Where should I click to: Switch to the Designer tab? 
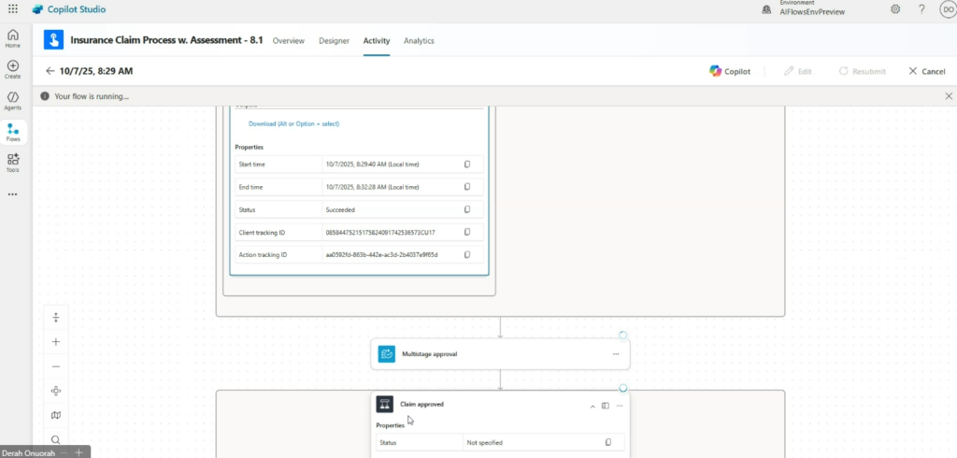click(x=334, y=41)
